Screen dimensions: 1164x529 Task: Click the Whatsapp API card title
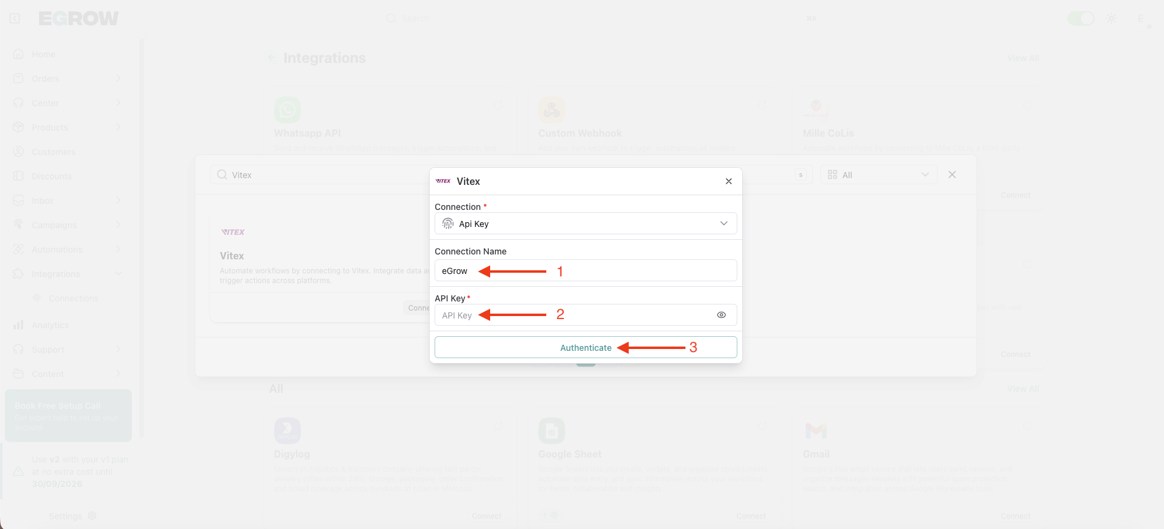coord(308,133)
